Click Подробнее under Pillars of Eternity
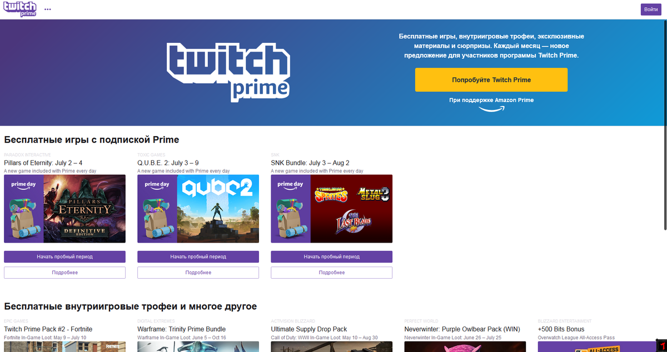Screen dimensions: 667x352 coord(64,273)
